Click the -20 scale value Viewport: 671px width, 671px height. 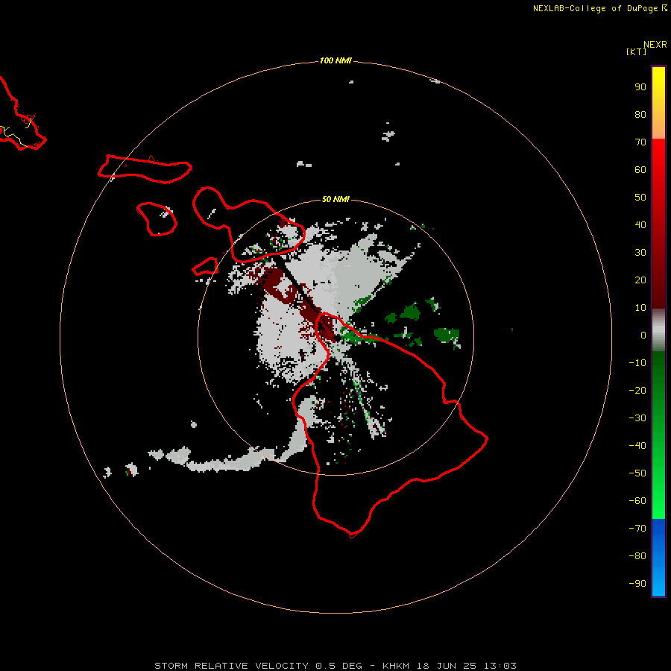(x=637, y=390)
